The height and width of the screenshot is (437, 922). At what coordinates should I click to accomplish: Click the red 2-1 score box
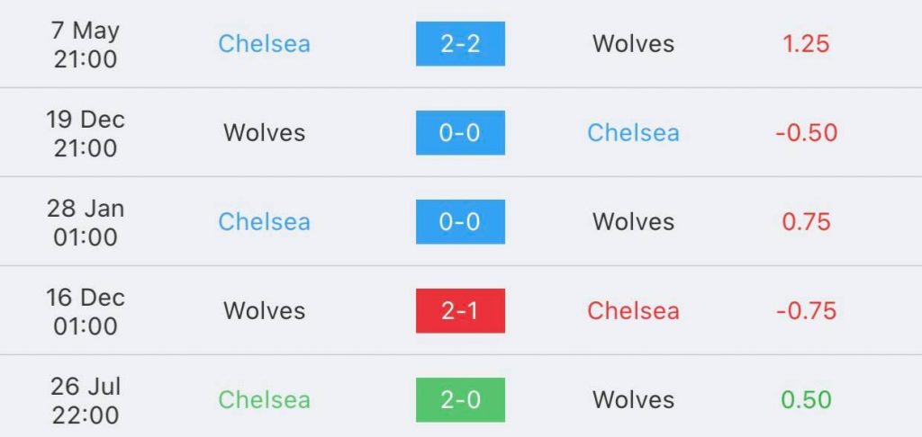(460, 311)
